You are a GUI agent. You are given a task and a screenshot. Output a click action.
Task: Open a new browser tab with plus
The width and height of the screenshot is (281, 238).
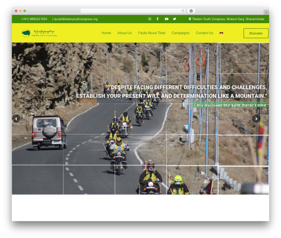(x=266, y=12)
